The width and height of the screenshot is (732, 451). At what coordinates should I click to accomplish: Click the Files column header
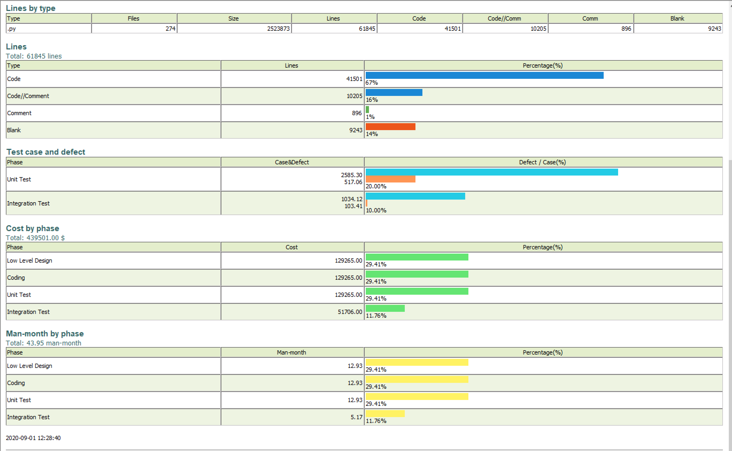pyautogui.click(x=133, y=18)
